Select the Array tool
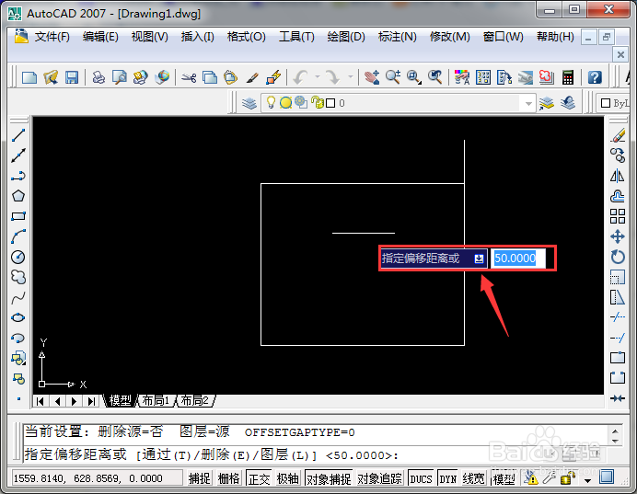This screenshot has width=637, height=494. [618, 216]
